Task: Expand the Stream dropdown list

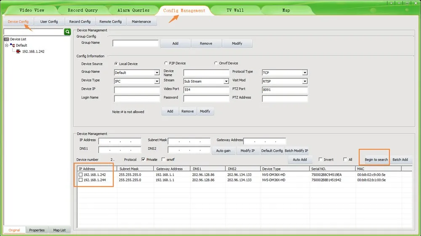Action: [x=226, y=81]
